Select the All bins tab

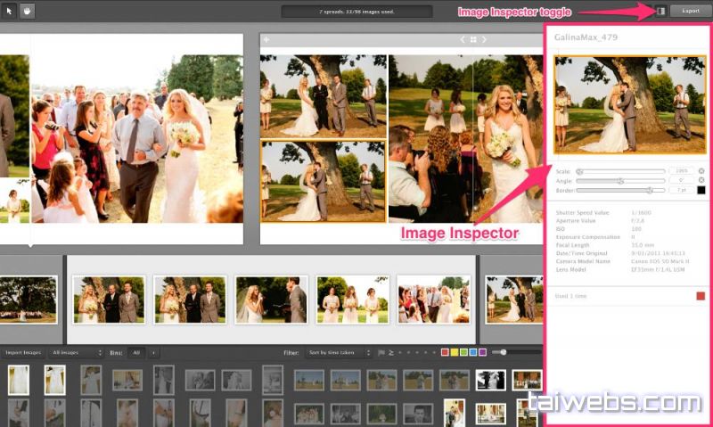(137, 353)
